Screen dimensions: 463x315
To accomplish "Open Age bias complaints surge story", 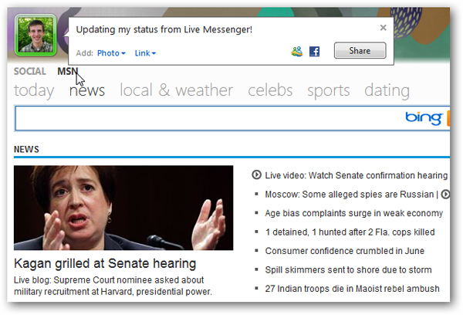I will 353,213.
